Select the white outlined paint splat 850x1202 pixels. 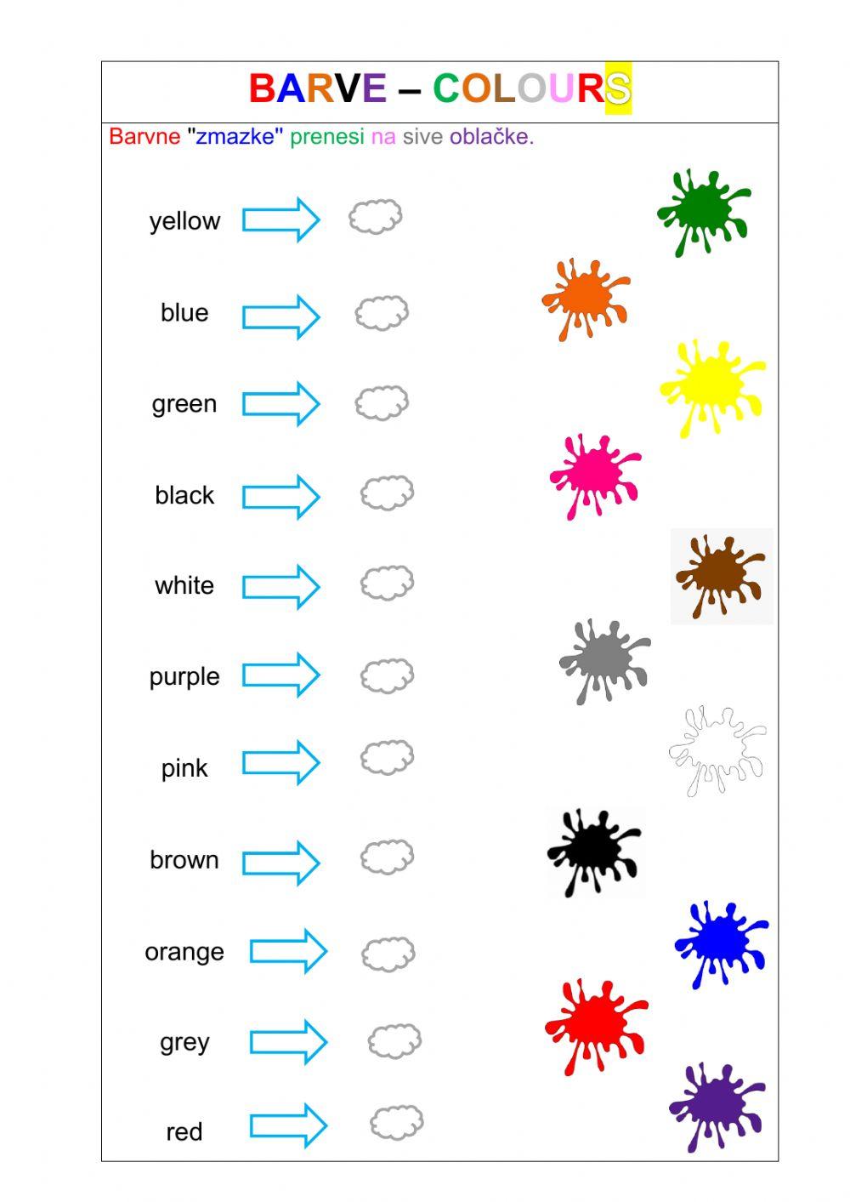(x=717, y=749)
